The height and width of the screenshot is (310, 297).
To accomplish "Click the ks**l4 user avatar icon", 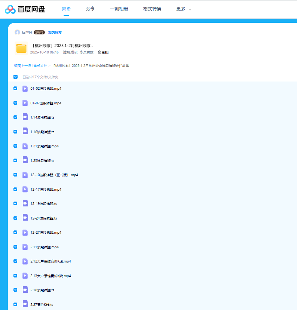I will (18, 33).
